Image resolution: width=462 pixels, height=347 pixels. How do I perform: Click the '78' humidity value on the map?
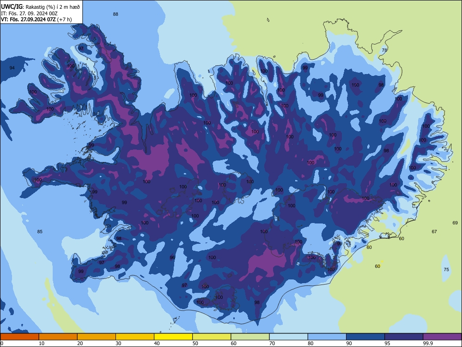pos(384,50)
